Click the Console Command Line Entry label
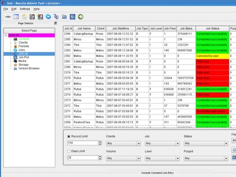 tap(157, 173)
